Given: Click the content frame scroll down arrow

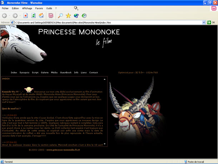Looking at the screenshot, I should (105, 144).
